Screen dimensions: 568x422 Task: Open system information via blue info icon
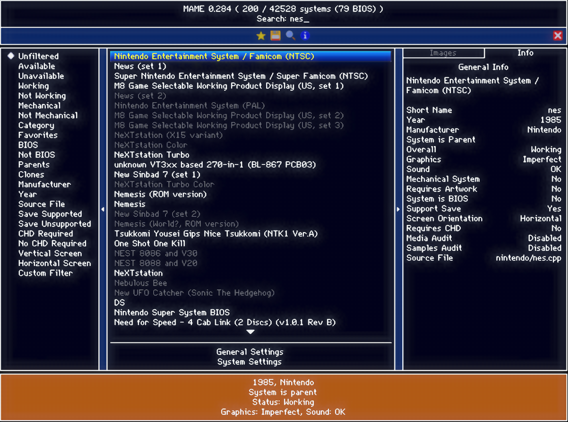304,35
